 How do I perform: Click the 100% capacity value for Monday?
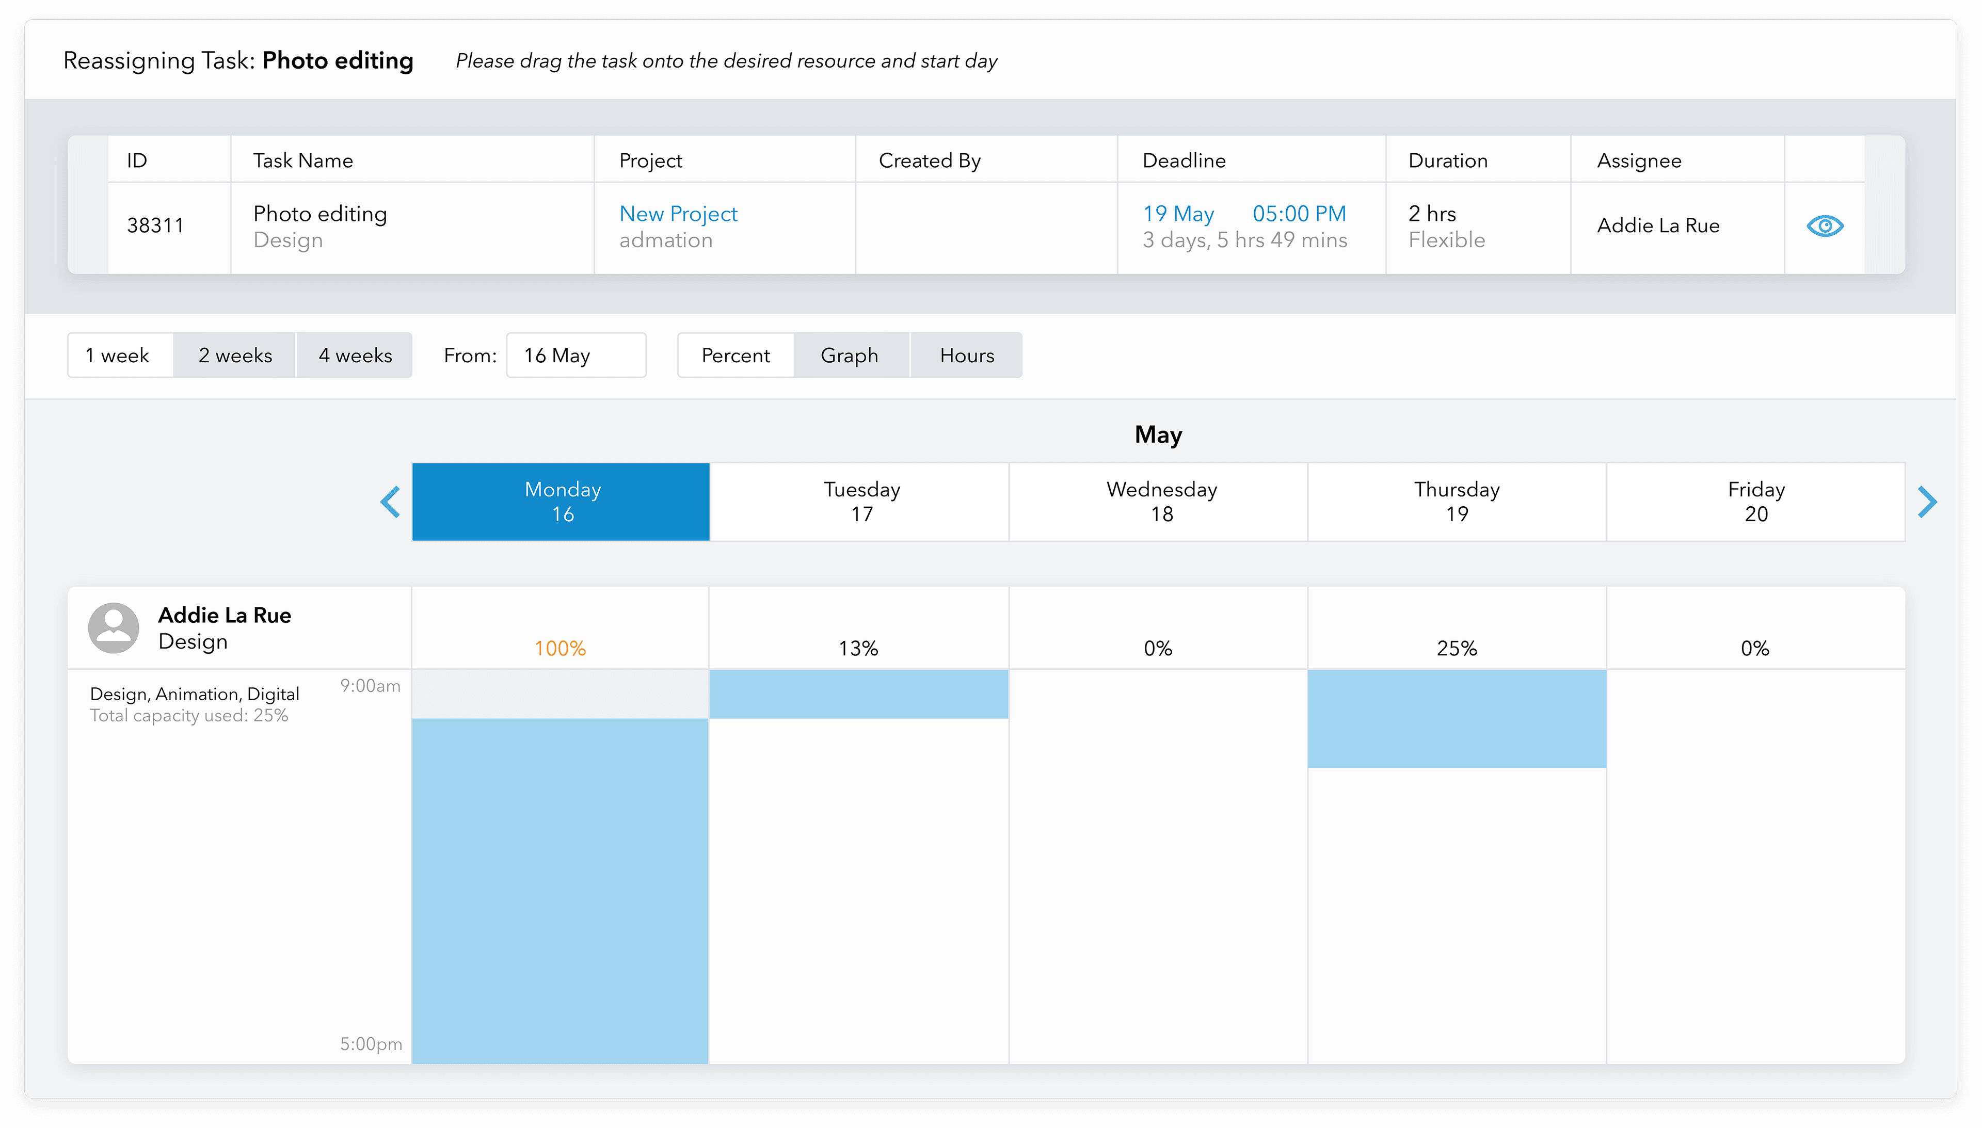point(560,648)
